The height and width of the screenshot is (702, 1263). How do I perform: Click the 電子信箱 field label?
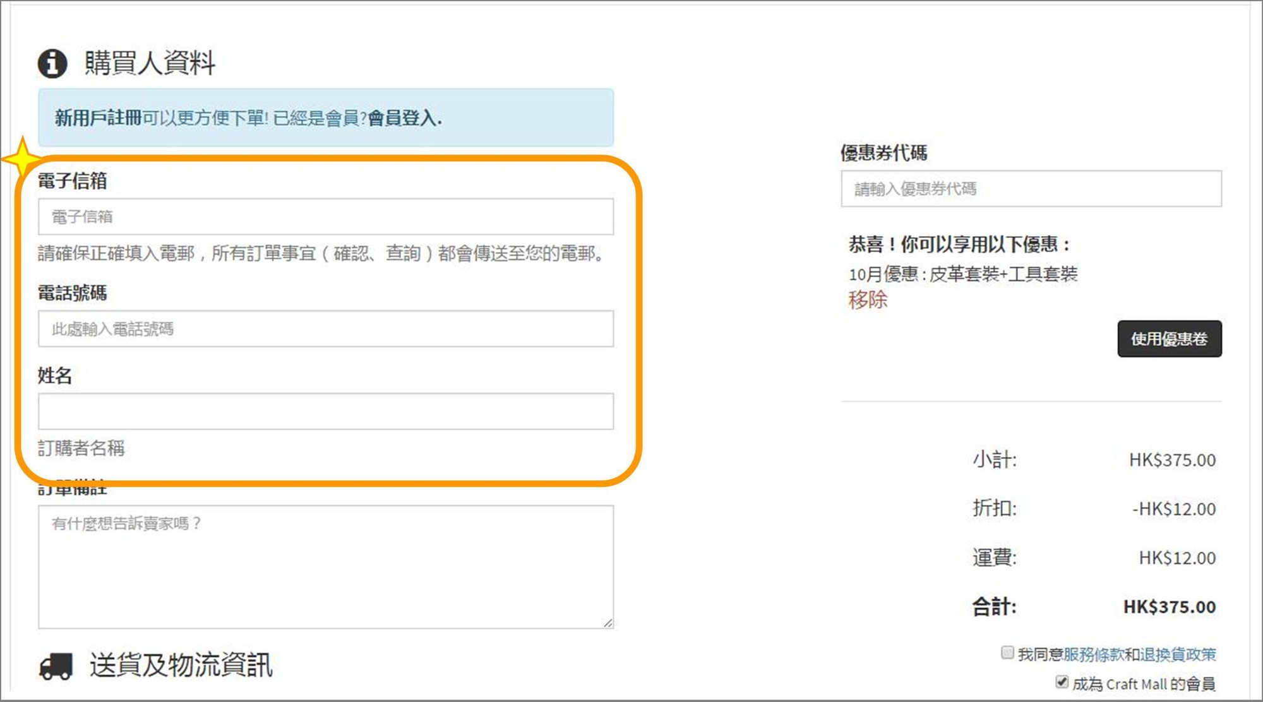(x=72, y=181)
